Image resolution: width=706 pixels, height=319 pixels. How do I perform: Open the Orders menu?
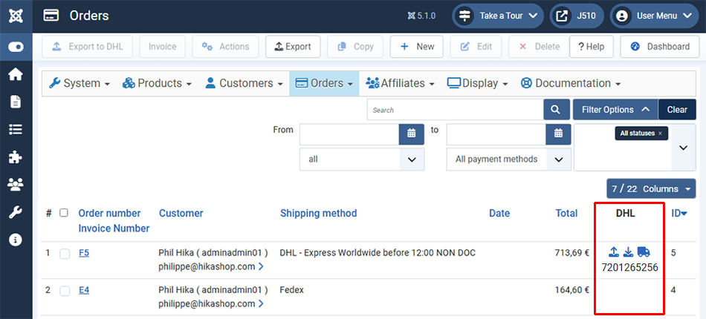pos(324,83)
